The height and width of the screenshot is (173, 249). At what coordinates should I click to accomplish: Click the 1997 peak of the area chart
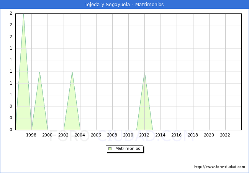tap(23, 14)
